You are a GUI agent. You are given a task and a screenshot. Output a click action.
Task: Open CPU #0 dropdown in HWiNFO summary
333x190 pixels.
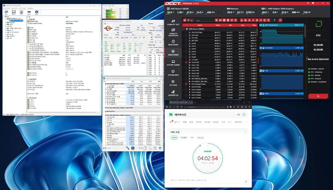108,35
